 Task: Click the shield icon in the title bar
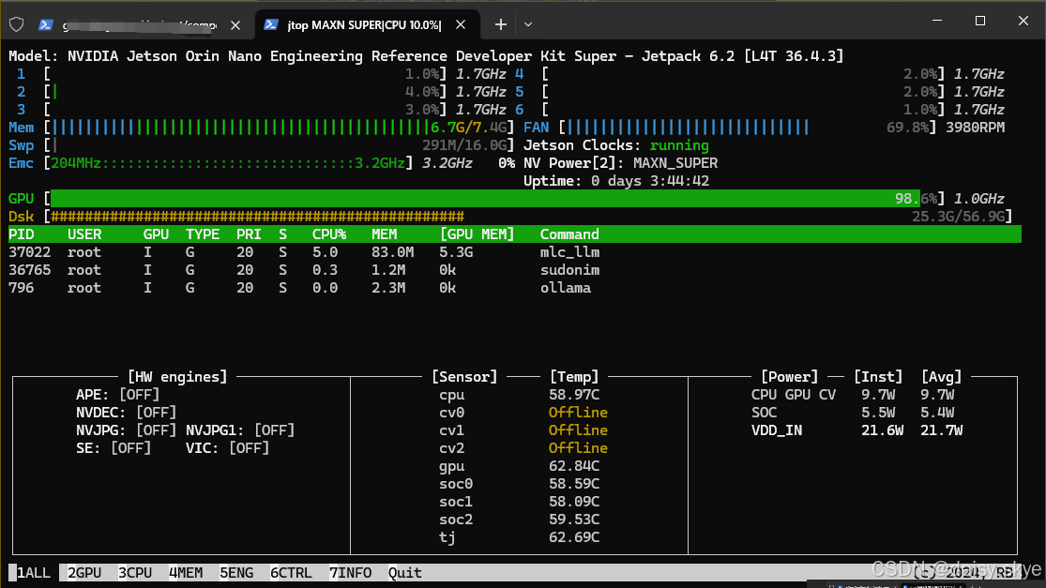coord(17,24)
